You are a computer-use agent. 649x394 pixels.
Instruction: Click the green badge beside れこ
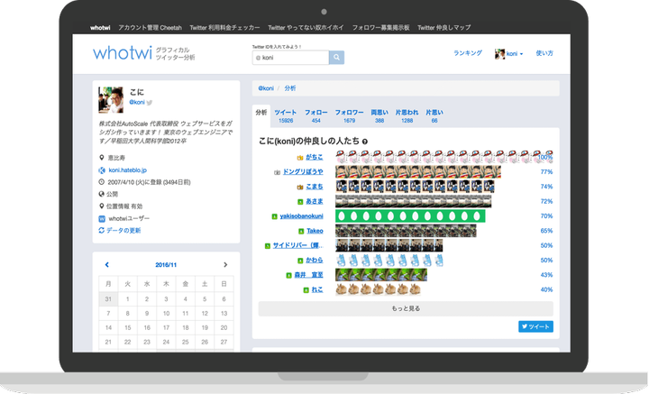[306, 290]
